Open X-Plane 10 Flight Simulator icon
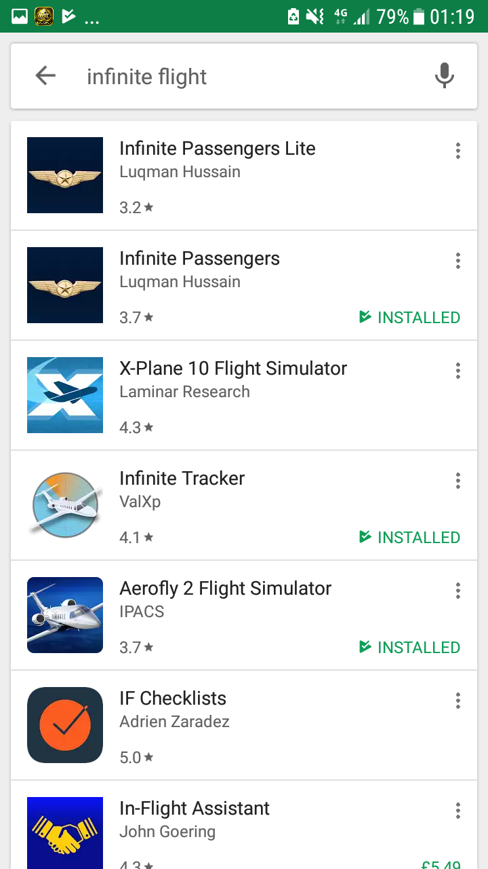The height and width of the screenshot is (869, 488). point(65,395)
